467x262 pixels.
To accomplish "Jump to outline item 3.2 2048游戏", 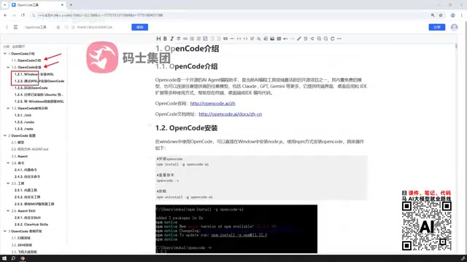I will point(21,245).
